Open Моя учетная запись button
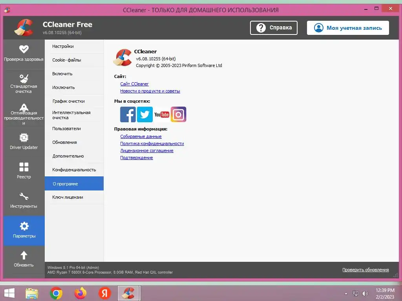This screenshot has width=402, height=301. tap(348, 28)
